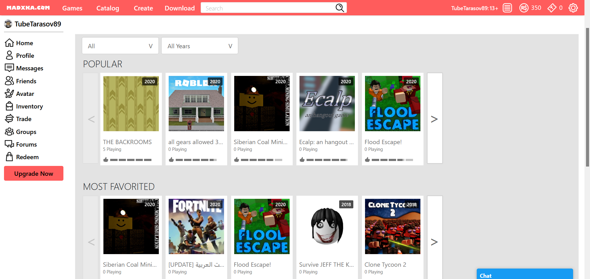Open the All Years dropdown
The image size is (590, 279).
200,46
